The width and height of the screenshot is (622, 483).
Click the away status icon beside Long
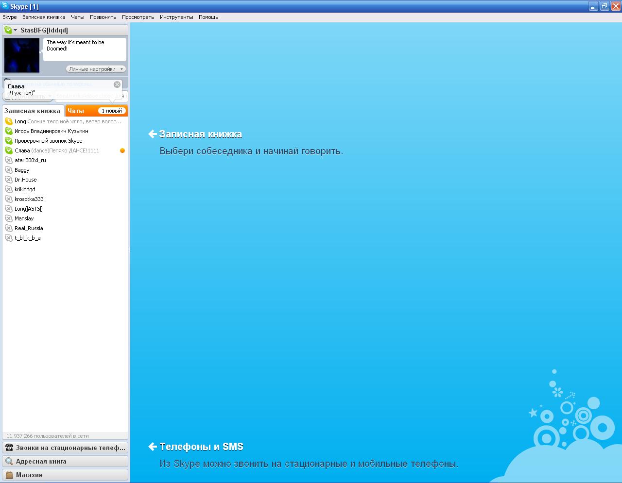click(x=9, y=121)
